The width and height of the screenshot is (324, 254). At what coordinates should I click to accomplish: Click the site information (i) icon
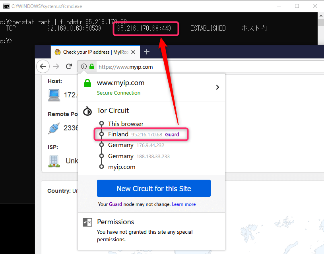84,66
